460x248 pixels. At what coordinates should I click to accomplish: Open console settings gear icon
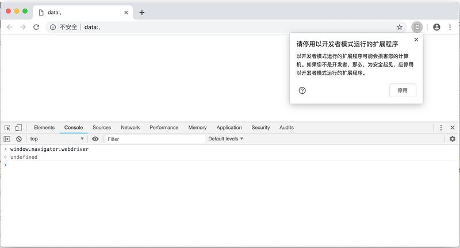coord(453,139)
